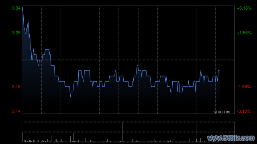Click the +1.56% percentage label

click(x=244, y=33)
